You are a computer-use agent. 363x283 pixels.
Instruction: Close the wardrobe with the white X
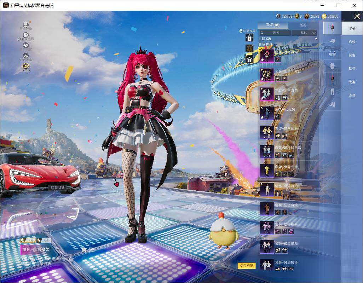pos(357,16)
